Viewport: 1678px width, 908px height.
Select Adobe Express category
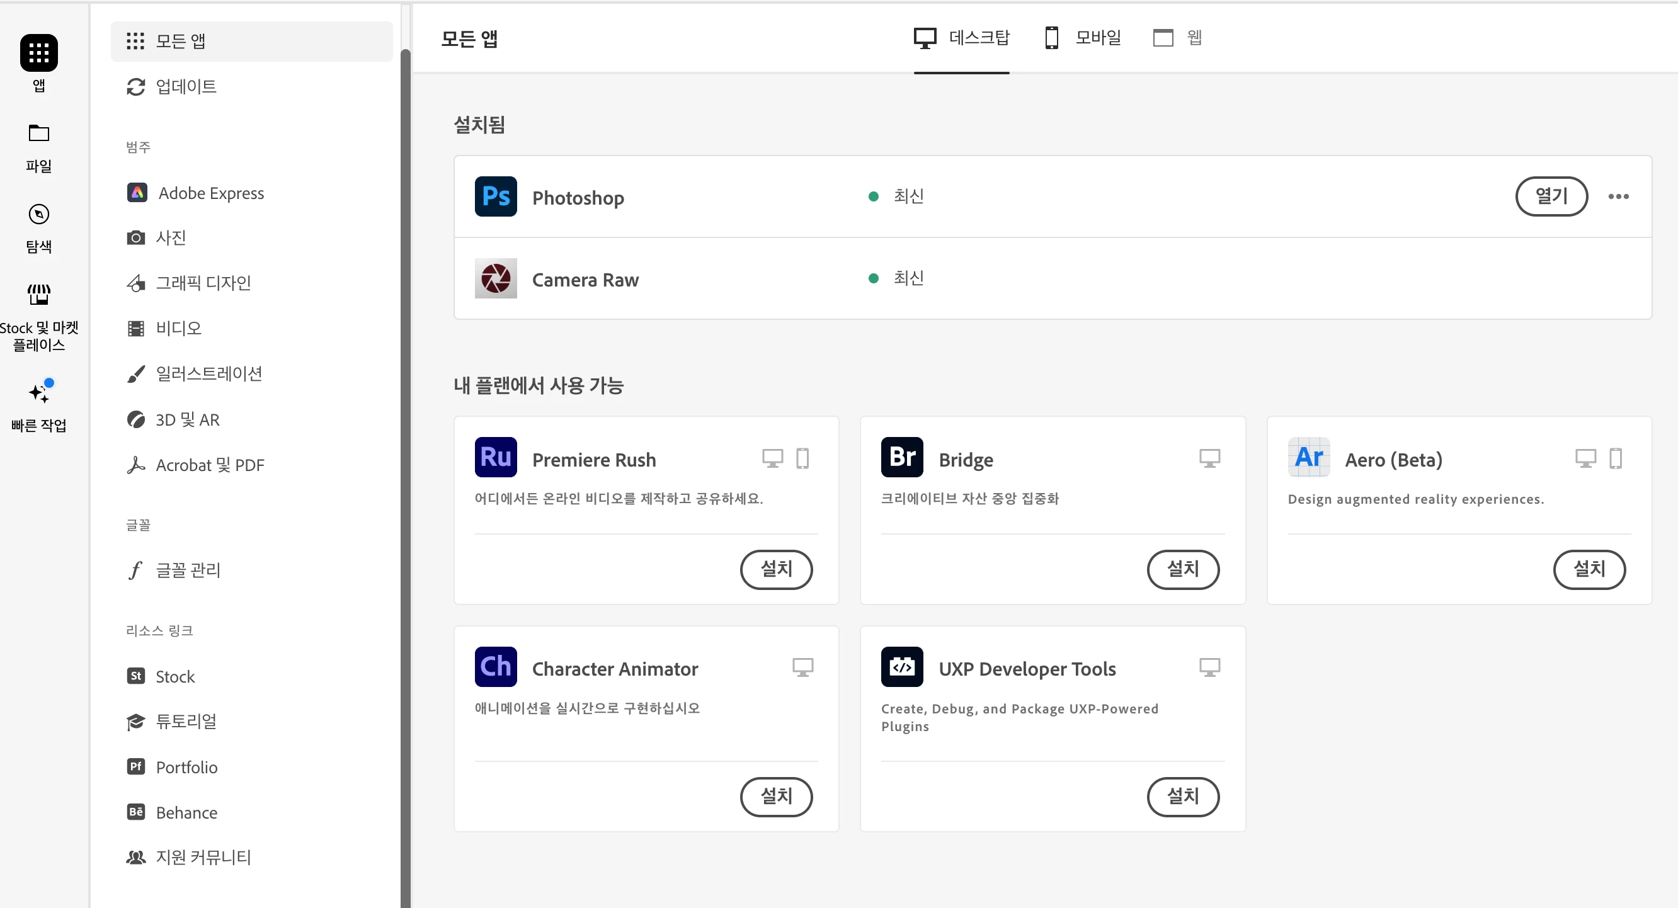coord(210,193)
